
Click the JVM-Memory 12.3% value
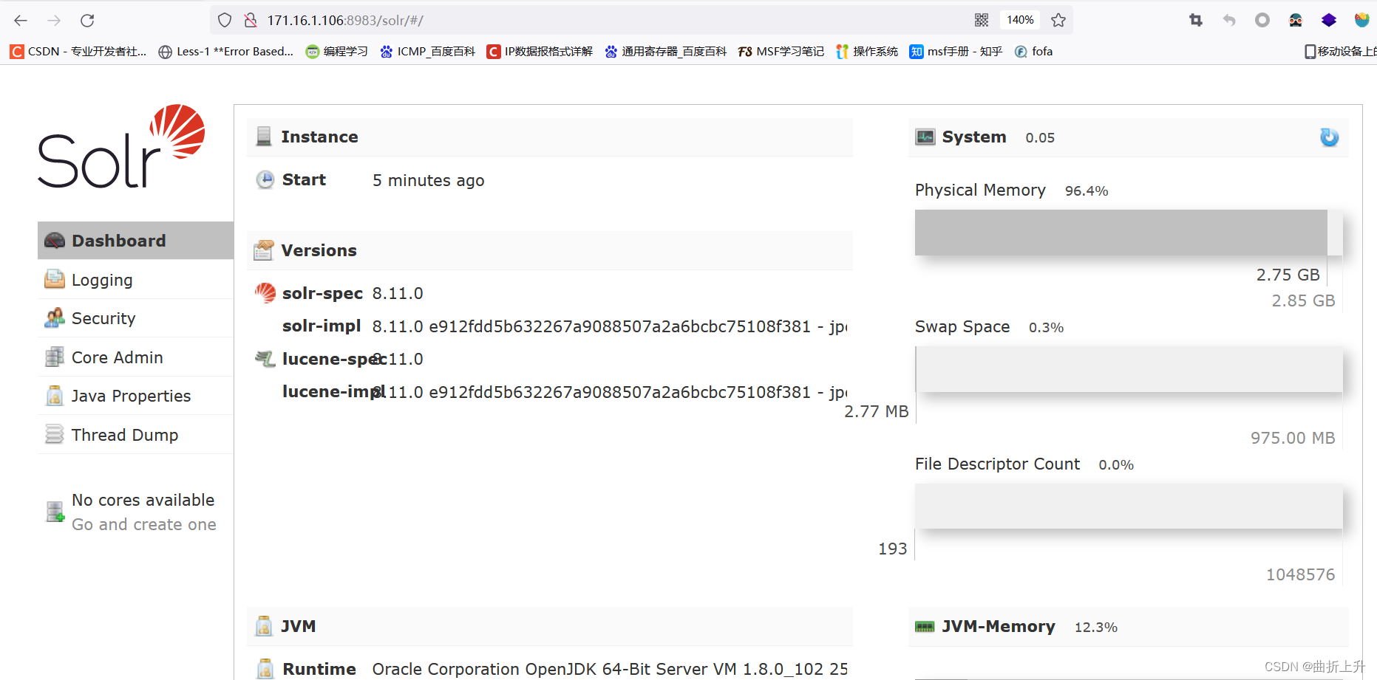click(x=1095, y=627)
